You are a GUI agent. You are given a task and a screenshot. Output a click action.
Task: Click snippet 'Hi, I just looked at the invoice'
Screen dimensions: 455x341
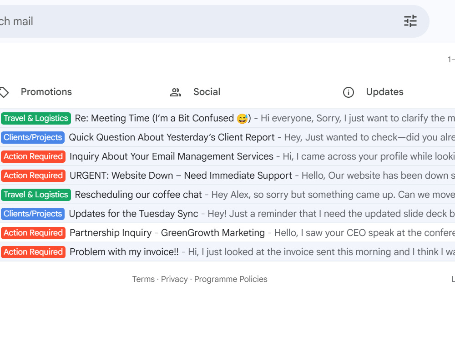(321, 252)
